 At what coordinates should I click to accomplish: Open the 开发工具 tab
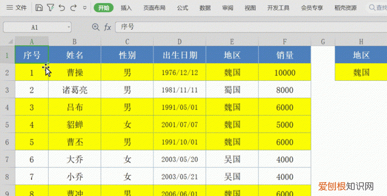coord(278,8)
